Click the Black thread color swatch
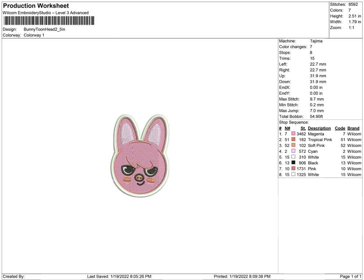364x280 pixels. [293, 163]
